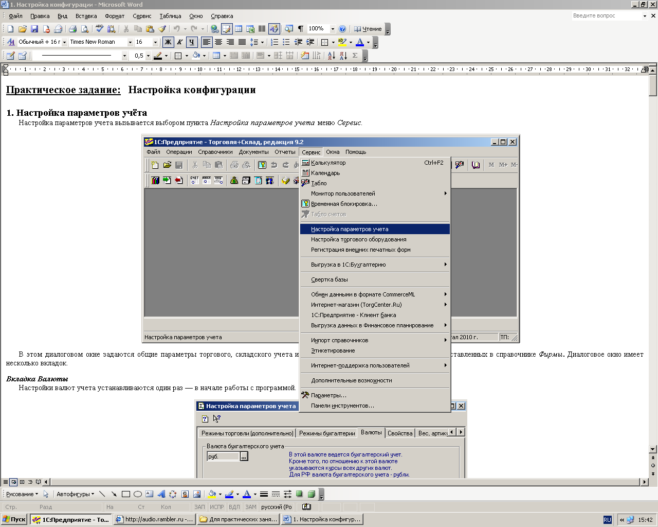Image resolution: width=658 pixels, height=527 pixels.
Task: Open the 3-D Style icon
Action: tap(311, 494)
